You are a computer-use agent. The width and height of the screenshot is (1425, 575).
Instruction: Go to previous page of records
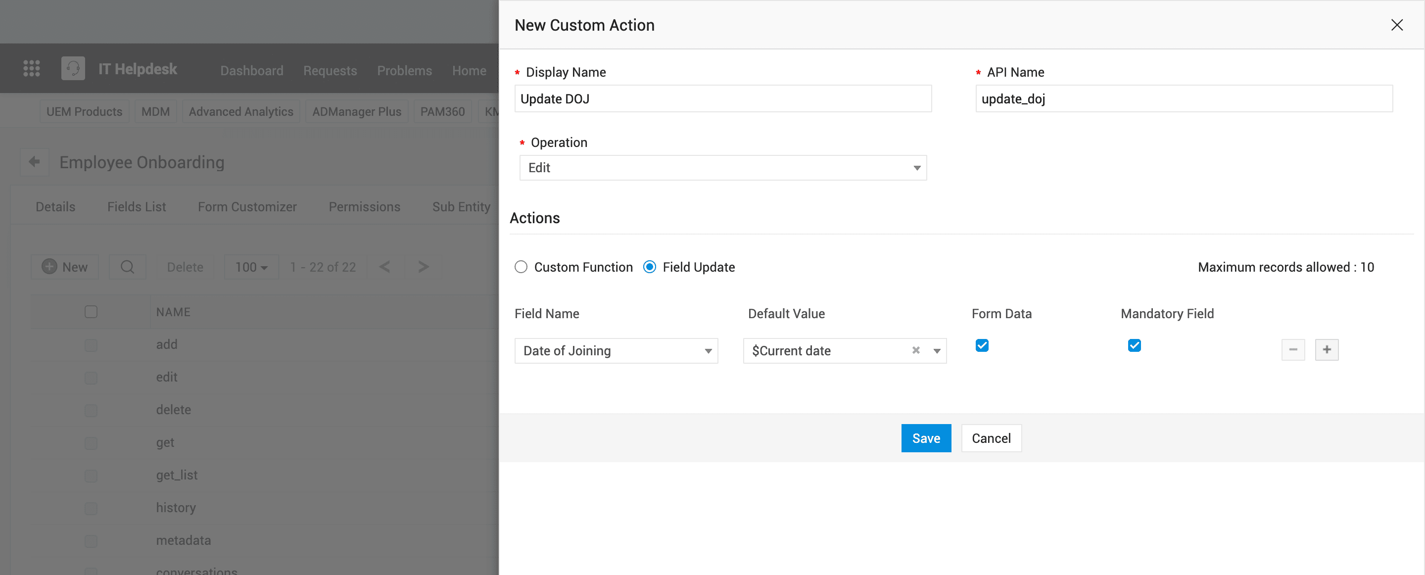click(x=385, y=267)
